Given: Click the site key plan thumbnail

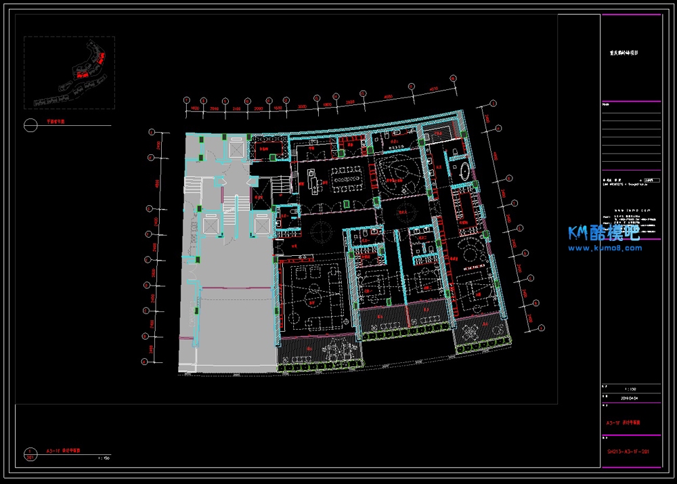Looking at the screenshot, I should (x=69, y=72).
